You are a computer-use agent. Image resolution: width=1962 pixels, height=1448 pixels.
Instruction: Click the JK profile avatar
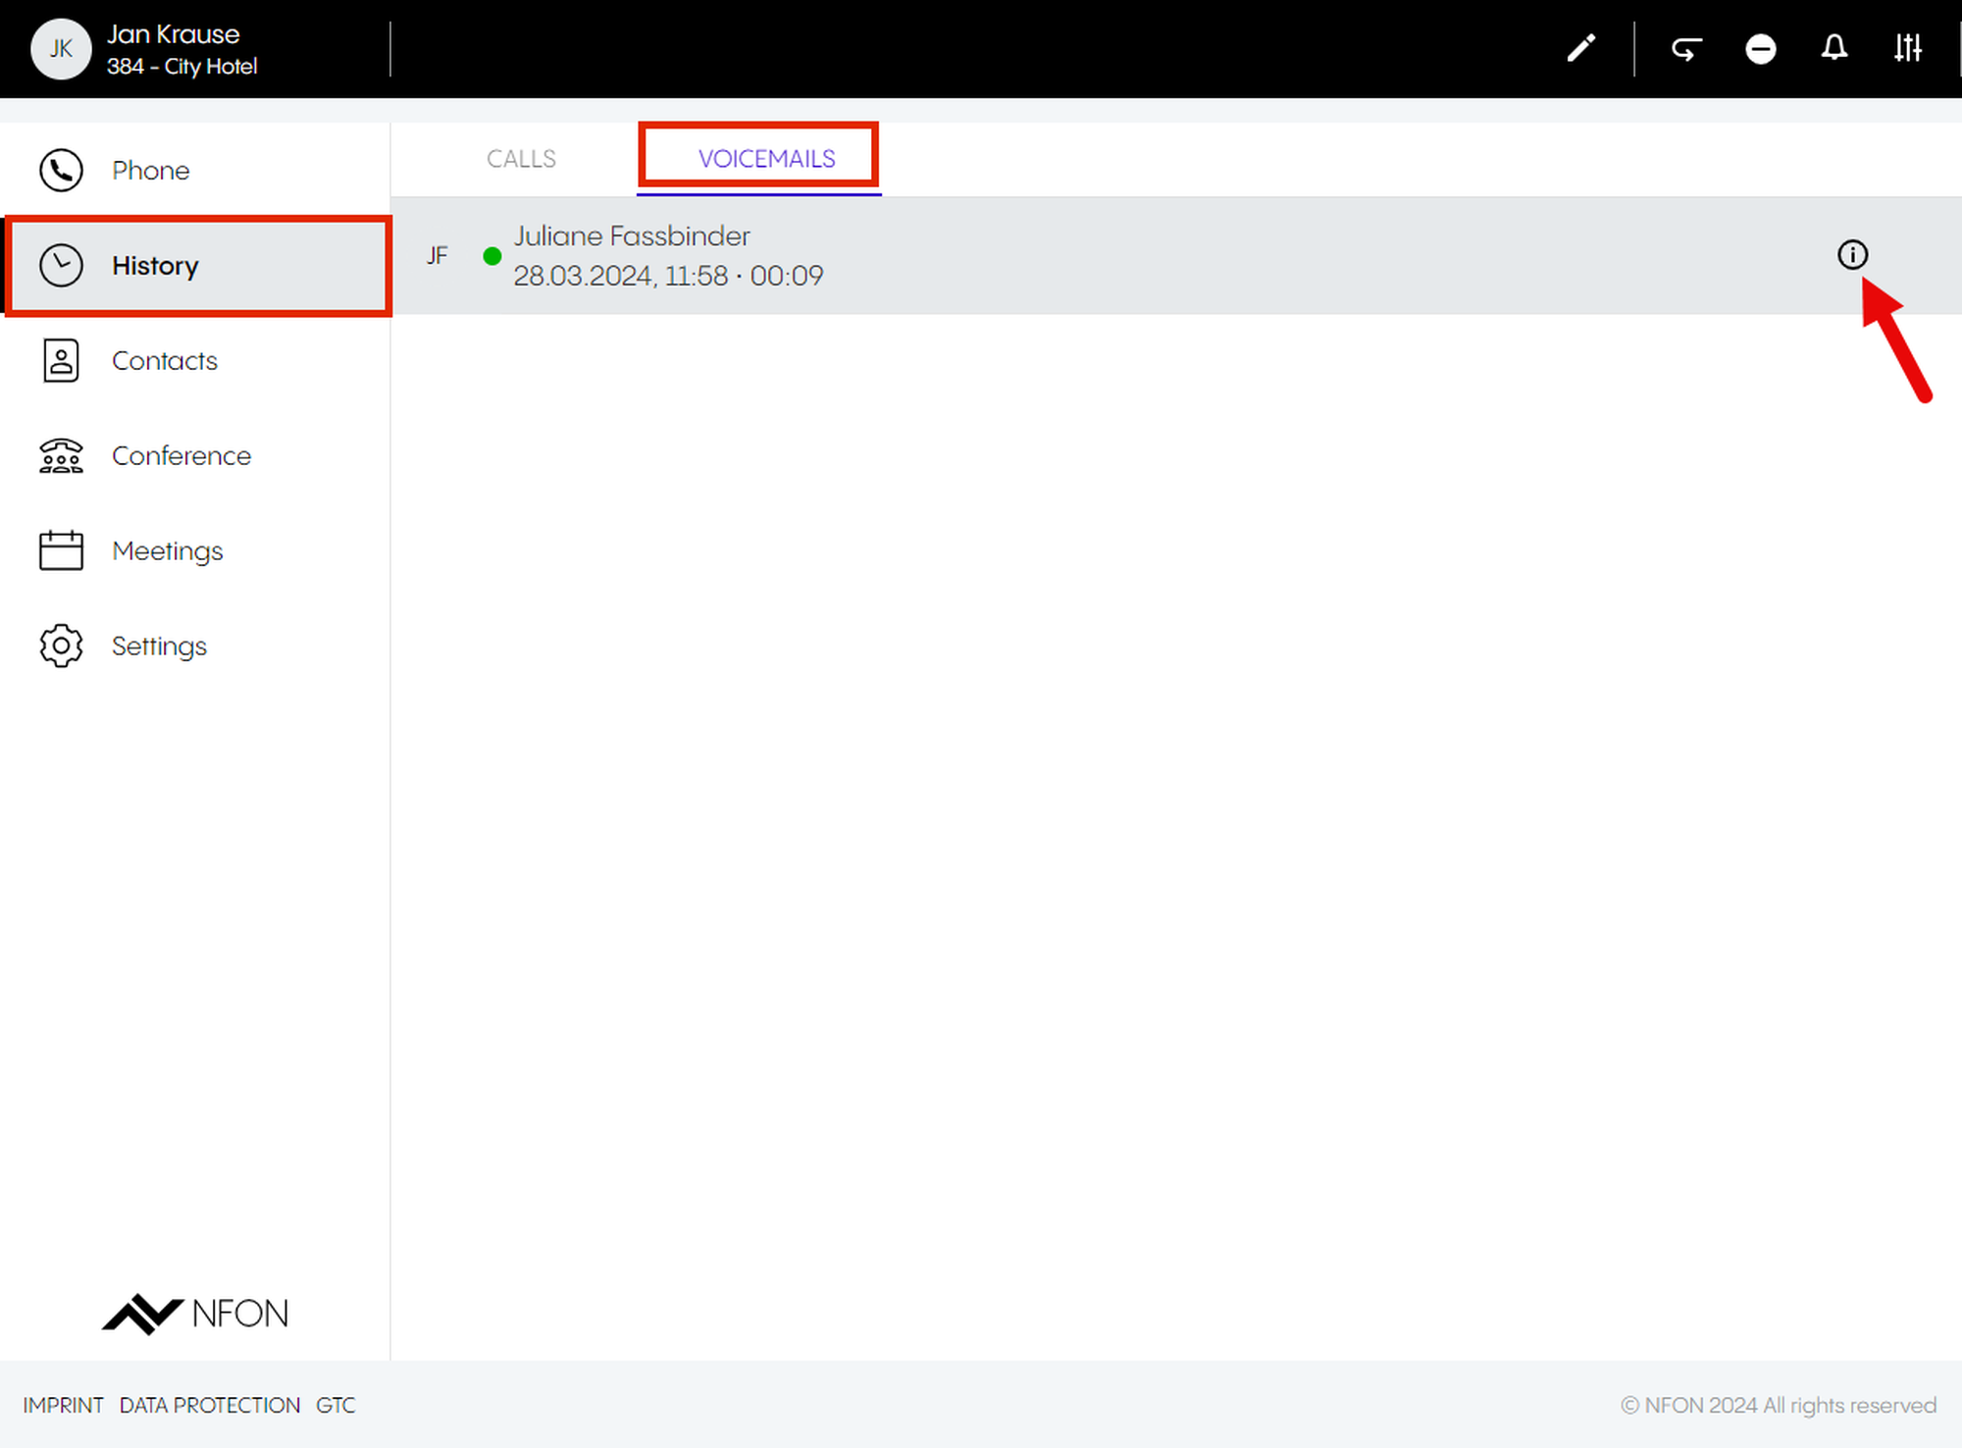(61, 49)
